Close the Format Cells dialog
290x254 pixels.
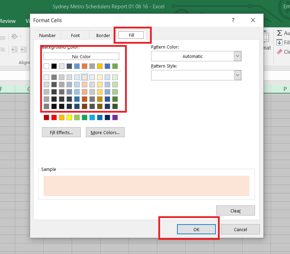tap(253, 20)
